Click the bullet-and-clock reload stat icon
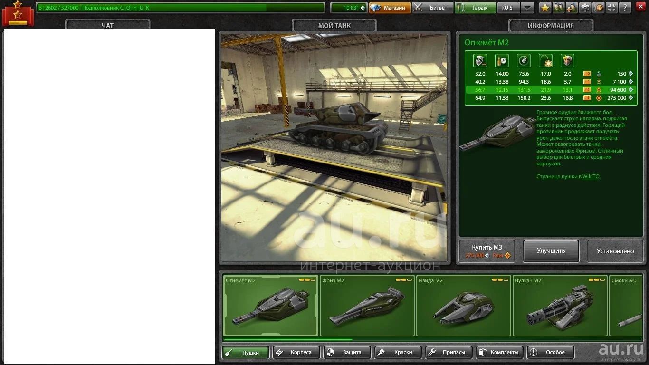Viewport: 649px width, 365px height. point(502,60)
